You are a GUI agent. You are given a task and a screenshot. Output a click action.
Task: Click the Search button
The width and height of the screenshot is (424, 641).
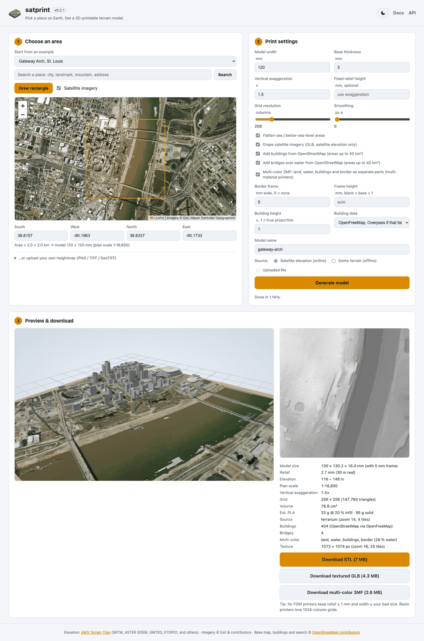(x=225, y=75)
